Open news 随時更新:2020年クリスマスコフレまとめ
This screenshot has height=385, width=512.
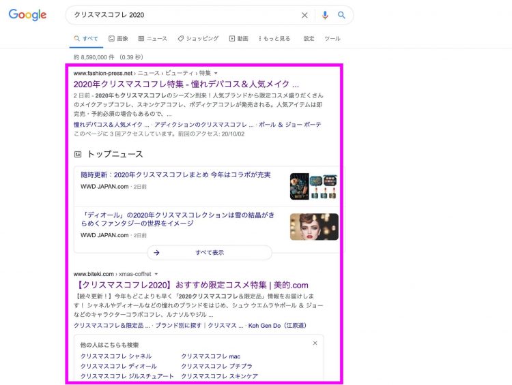pos(175,174)
